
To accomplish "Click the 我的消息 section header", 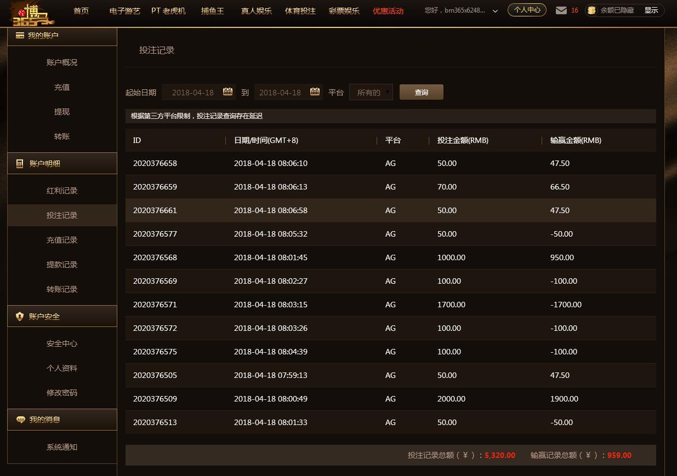I will tap(62, 420).
